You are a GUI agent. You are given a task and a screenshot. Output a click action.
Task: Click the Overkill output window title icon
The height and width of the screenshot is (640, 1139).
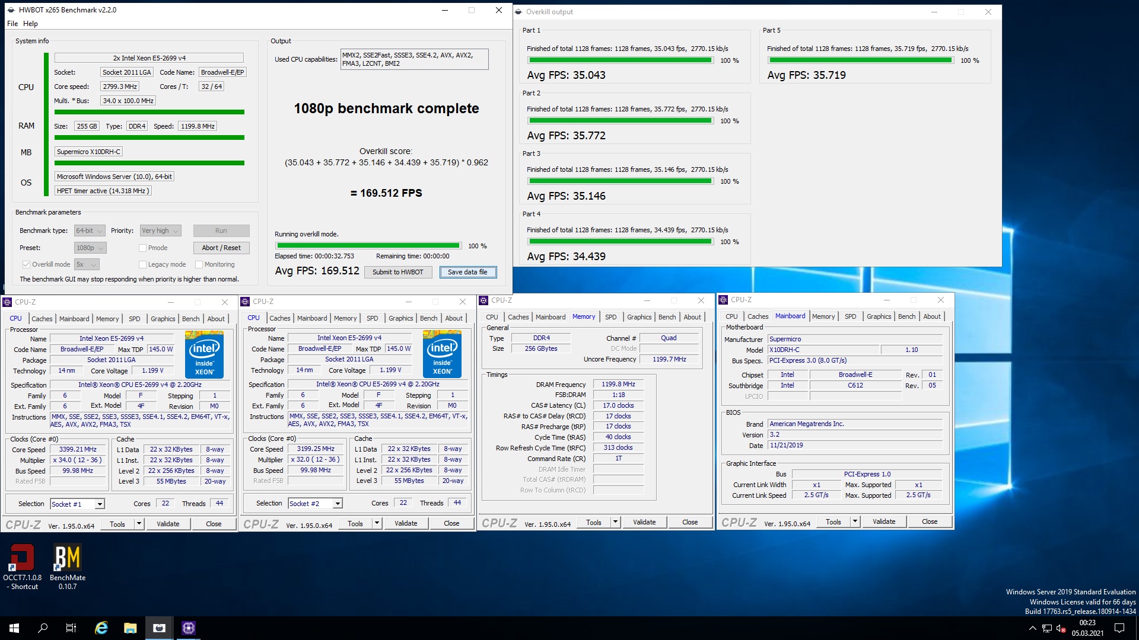tap(518, 12)
